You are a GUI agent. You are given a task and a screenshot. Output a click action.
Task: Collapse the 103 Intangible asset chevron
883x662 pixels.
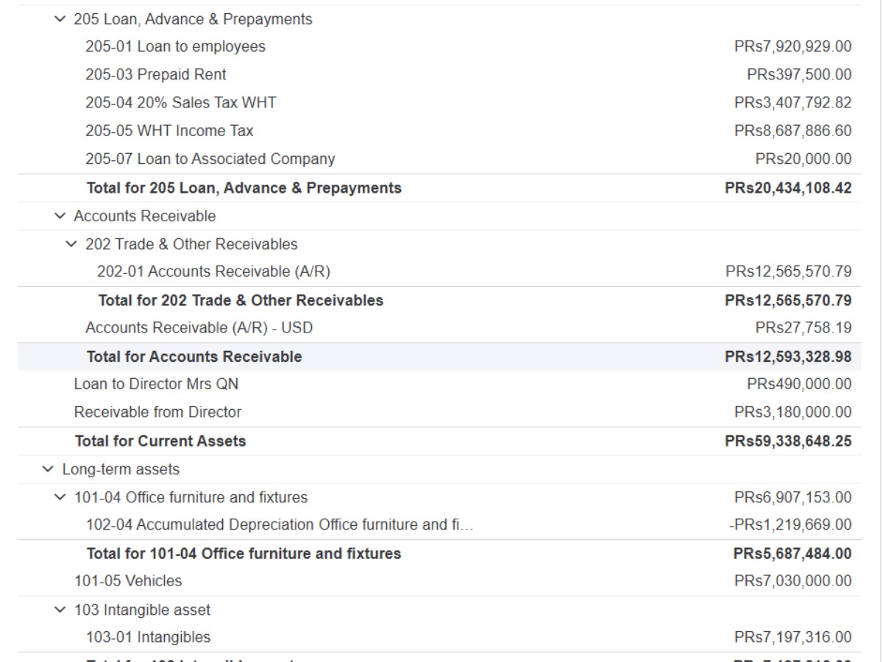pos(60,610)
